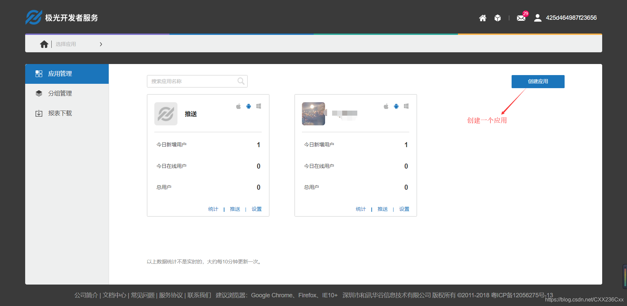Open account name 425d464987f23656

571,18
